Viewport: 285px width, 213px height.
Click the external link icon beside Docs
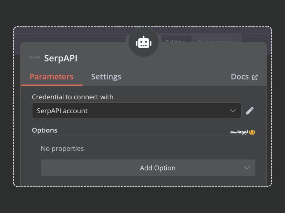point(255,77)
